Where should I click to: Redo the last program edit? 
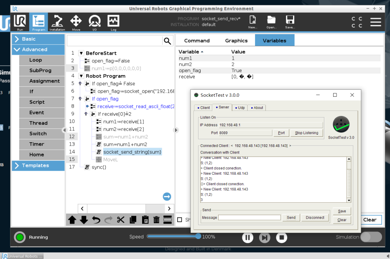point(108,220)
